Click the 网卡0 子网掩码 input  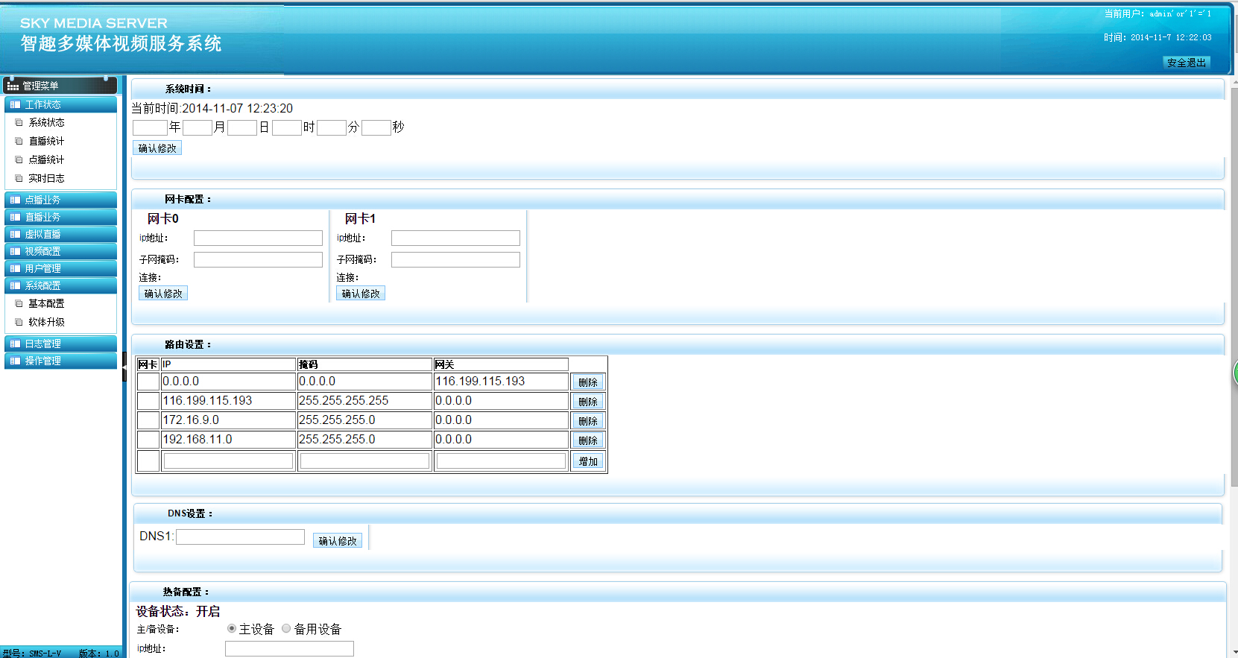(x=258, y=259)
